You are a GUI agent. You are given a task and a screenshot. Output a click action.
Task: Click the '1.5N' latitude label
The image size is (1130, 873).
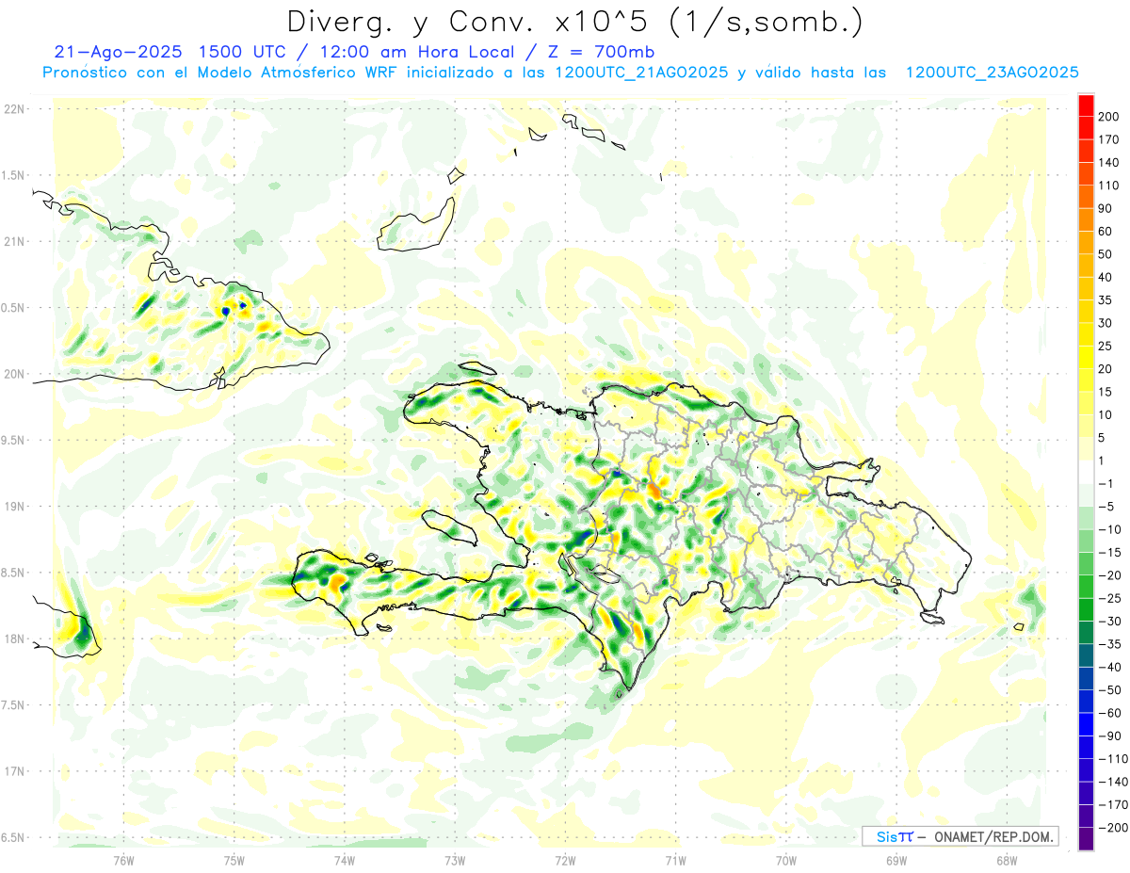[14, 175]
